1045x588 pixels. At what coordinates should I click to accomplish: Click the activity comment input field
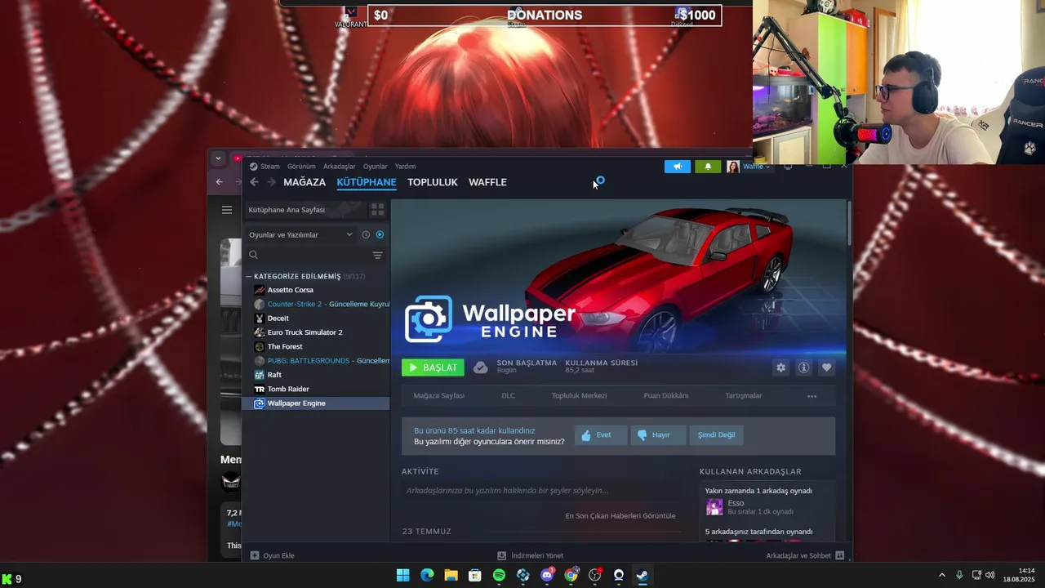[x=542, y=491]
